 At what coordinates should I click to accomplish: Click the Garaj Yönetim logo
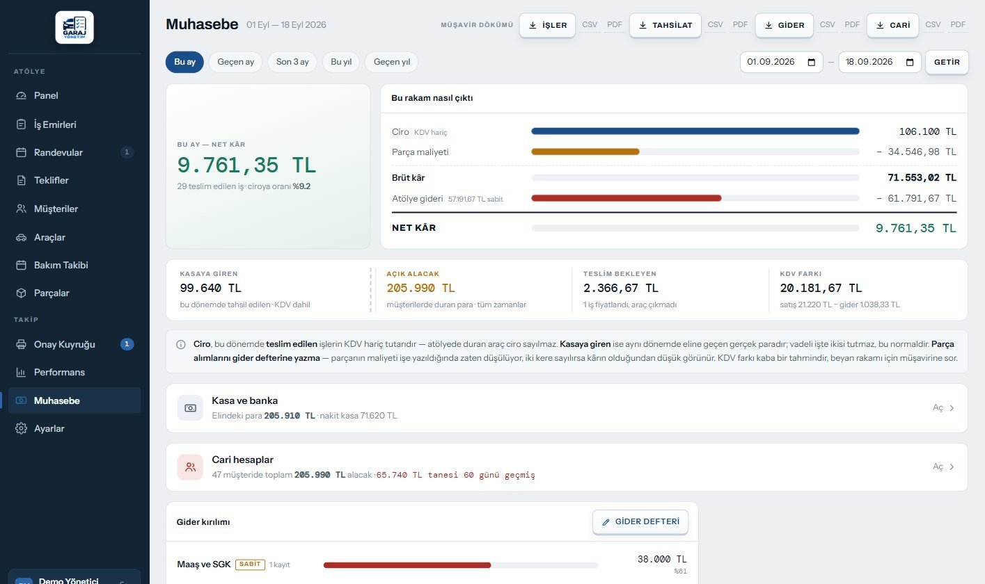[74, 27]
